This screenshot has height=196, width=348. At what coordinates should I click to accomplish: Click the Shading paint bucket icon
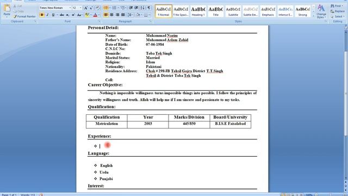tap(138, 15)
